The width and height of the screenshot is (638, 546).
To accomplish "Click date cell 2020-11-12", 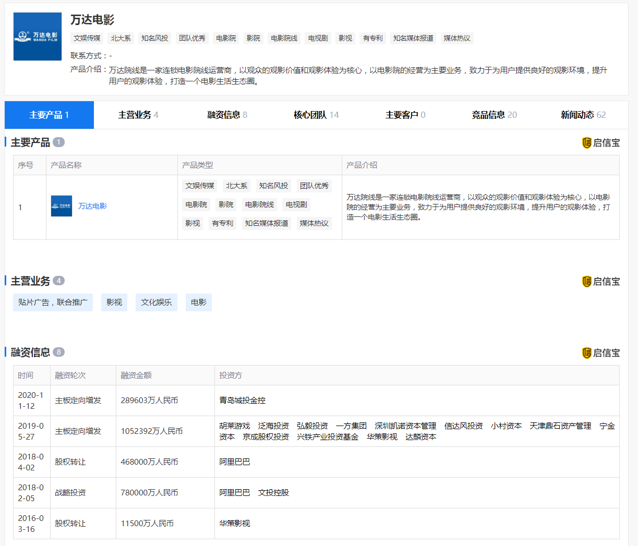I will coord(31,401).
